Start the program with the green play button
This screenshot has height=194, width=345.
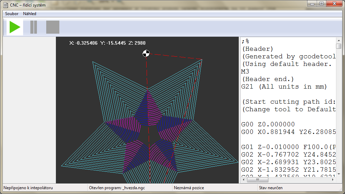(x=15, y=27)
